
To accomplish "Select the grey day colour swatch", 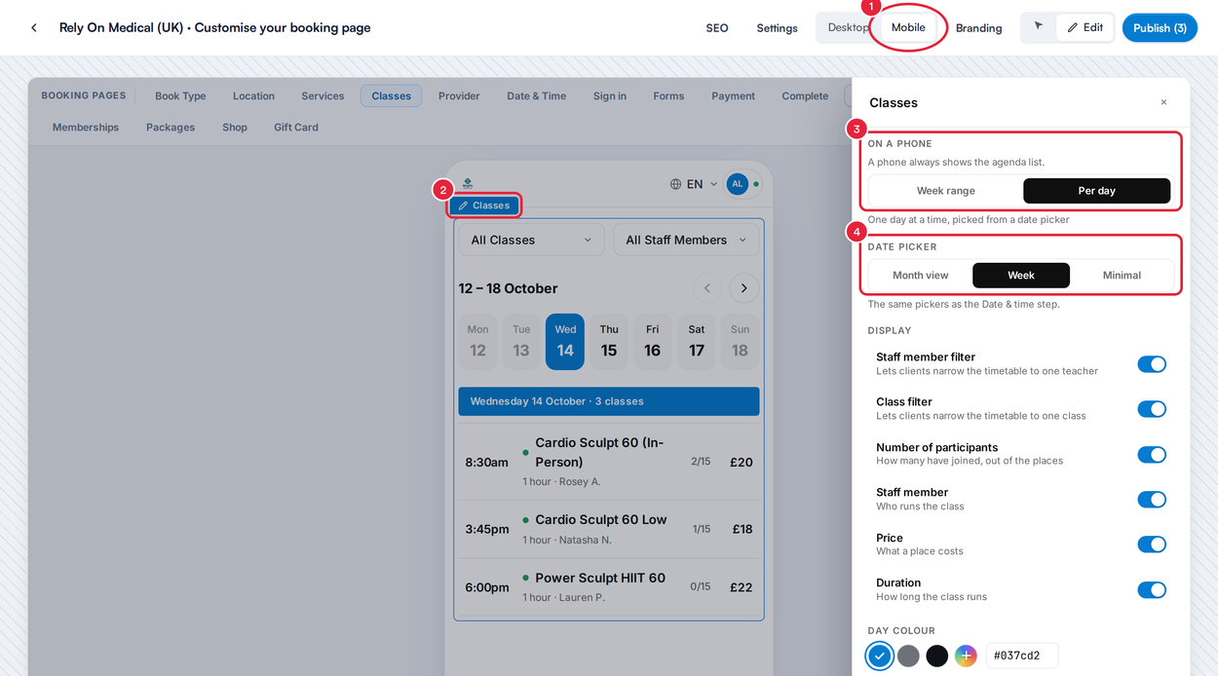I will [908, 656].
